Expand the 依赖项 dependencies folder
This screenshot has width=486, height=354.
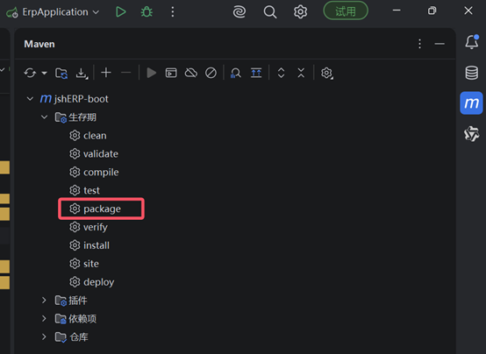pos(44,318)
